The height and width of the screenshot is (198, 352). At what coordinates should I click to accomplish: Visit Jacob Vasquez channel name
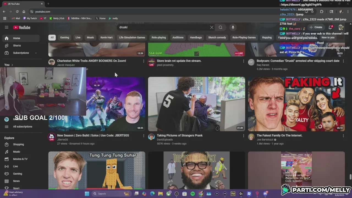(x=66, y=65)
